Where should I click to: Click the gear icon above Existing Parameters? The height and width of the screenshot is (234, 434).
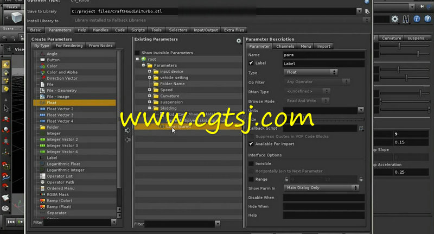point(239,41)
